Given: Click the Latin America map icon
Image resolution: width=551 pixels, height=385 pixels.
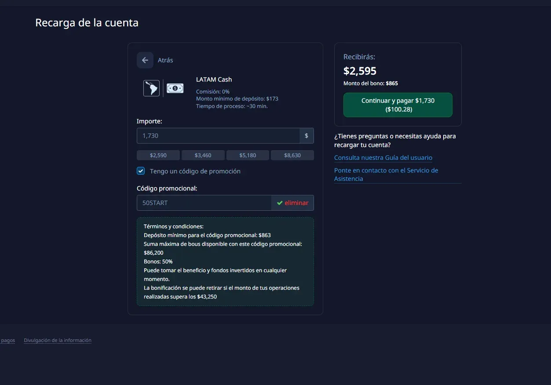Looking at the screenshot, I should coord(151,88).
